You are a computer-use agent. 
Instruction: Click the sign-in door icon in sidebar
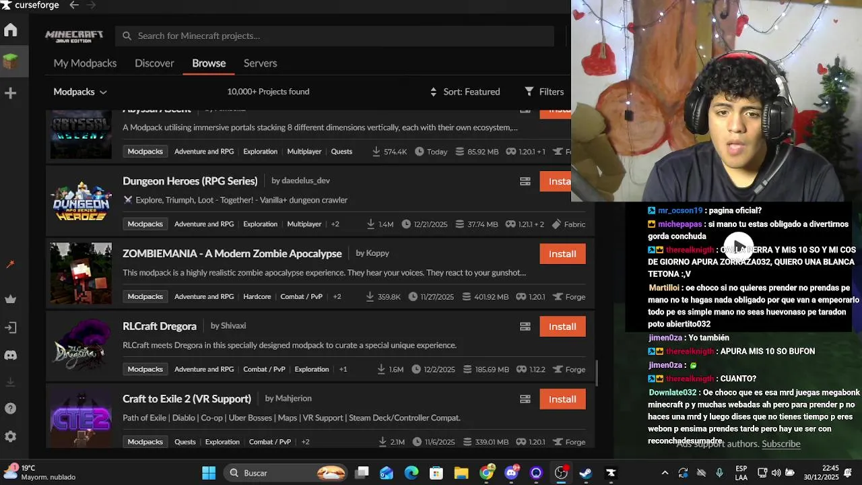tap(10, 327)
